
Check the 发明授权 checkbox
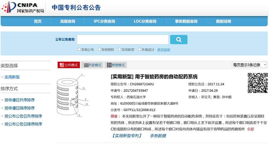tap(99, 49)
